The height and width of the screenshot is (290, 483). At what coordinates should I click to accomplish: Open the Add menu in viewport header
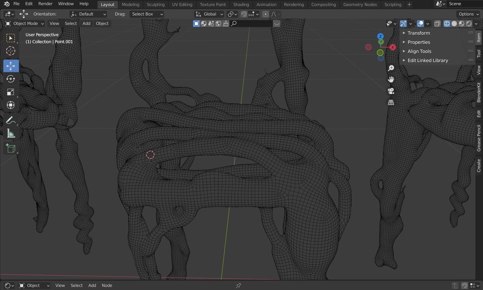click(86, 23)
